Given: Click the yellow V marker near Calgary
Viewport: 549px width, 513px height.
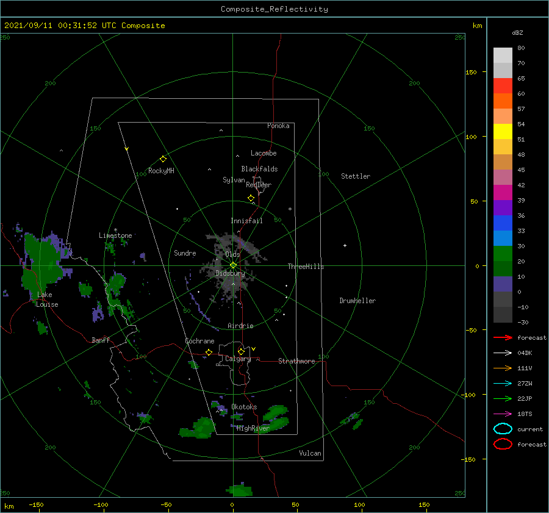Looking at the screenshot, I should (x=254, y=349).
